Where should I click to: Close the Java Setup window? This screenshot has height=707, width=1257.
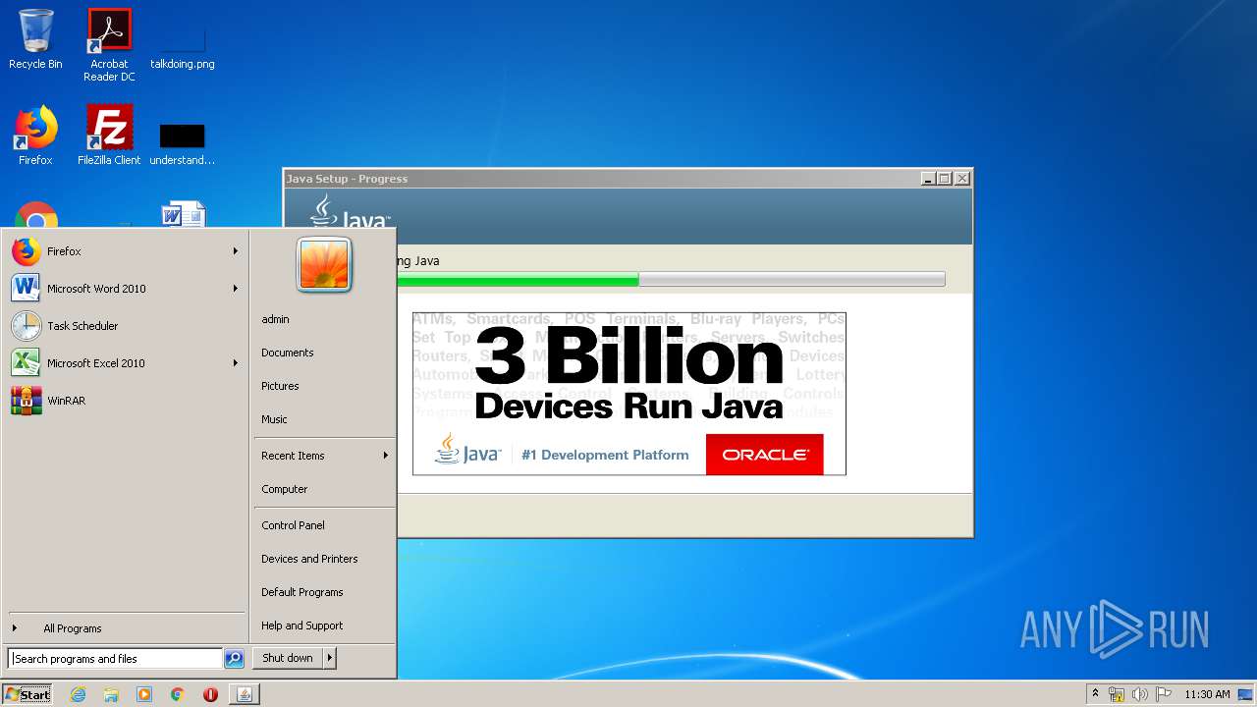point(962,179)
